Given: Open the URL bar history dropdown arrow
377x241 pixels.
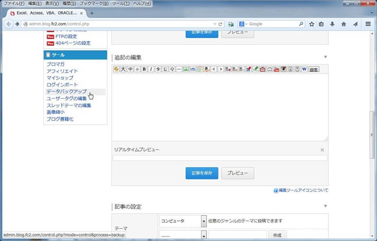Looking at the screenshot, I should (x=215, y=24).
